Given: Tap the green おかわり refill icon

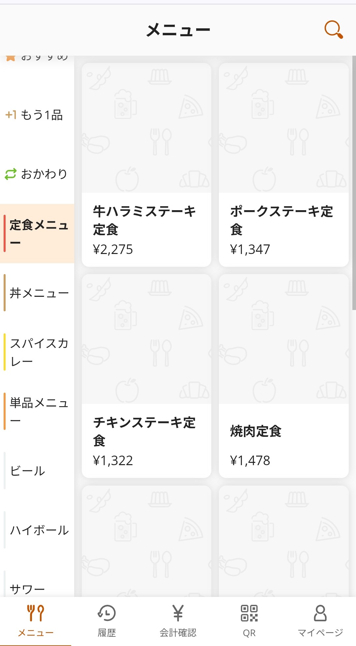Looking at the screenshot, I should click(x=11, y=174).
